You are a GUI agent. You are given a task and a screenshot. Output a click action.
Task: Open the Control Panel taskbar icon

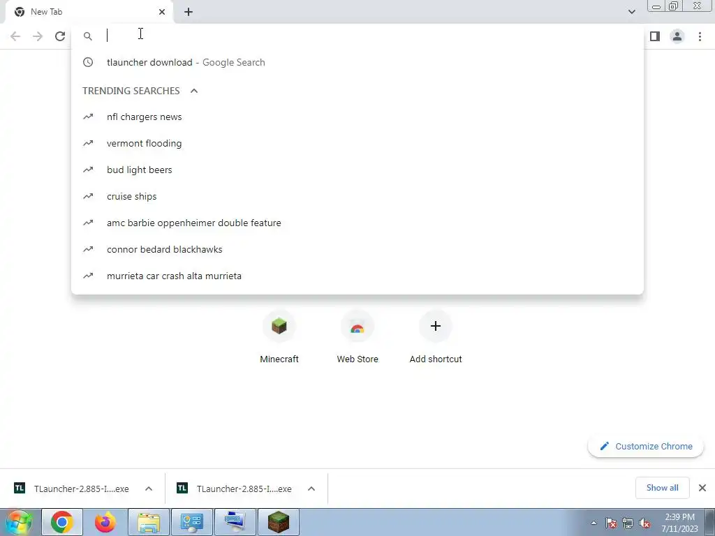pyautogui.click(x=192, y=522)
